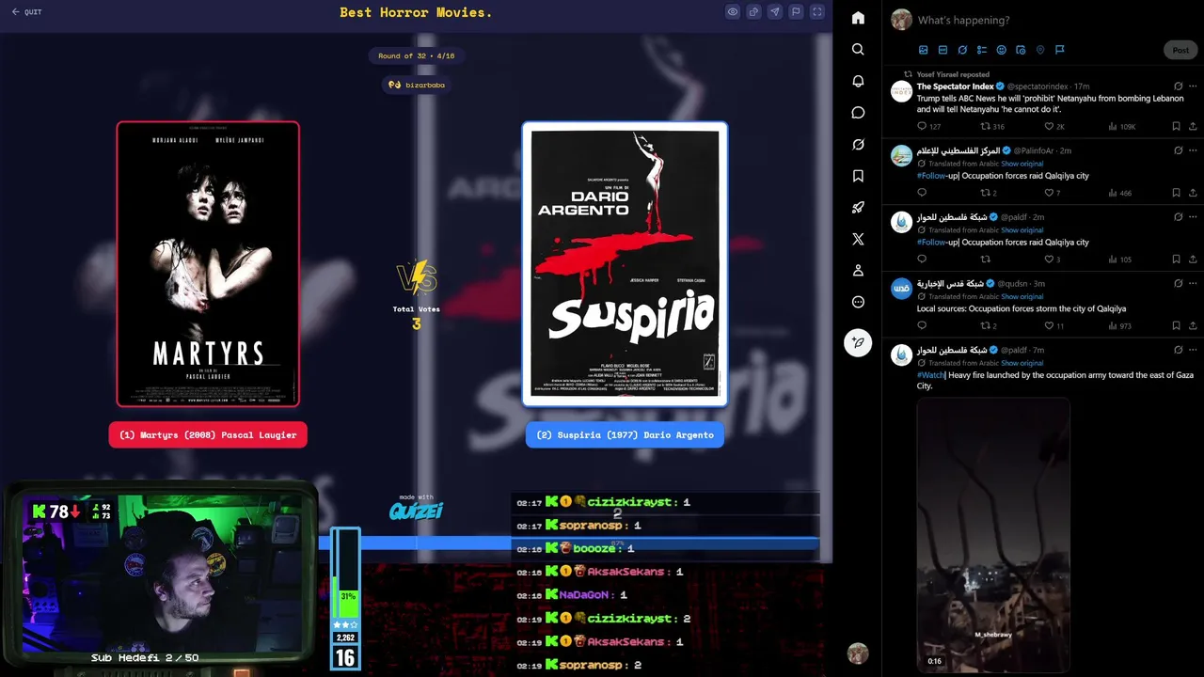This screenshot has width=1204, height=677.
Task: Click Yosef Yisrael reposted label
Action: (953, 74)
